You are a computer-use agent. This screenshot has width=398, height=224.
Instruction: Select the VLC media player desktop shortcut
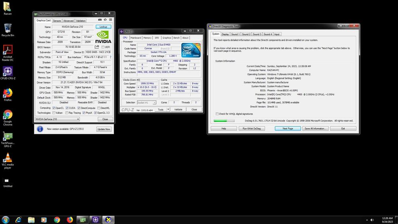click(x=8, y=161)
